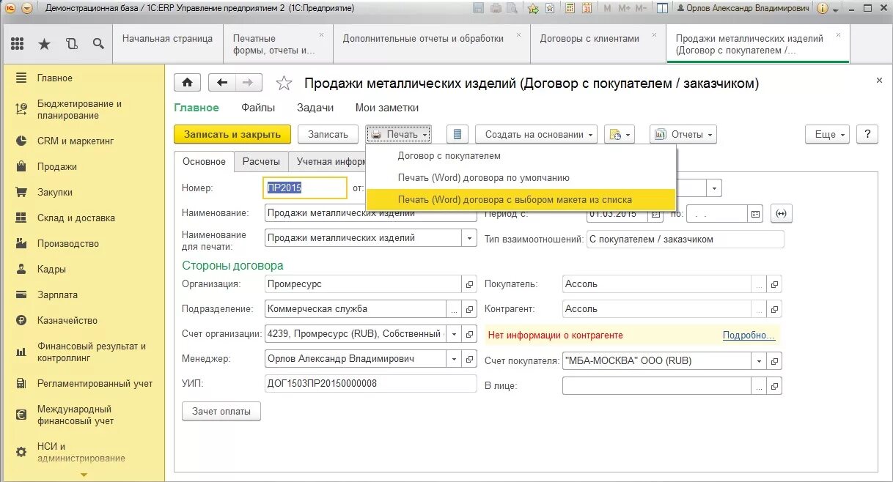Click the Зарплата wallet icon
The height and width of the screenshot is (482, 893).
pyautogui.click(x=21, y=294)
